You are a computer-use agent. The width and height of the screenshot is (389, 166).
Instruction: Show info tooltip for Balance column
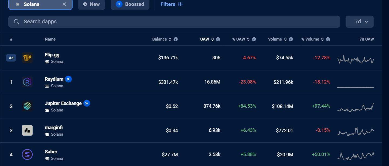pos(176,39)
